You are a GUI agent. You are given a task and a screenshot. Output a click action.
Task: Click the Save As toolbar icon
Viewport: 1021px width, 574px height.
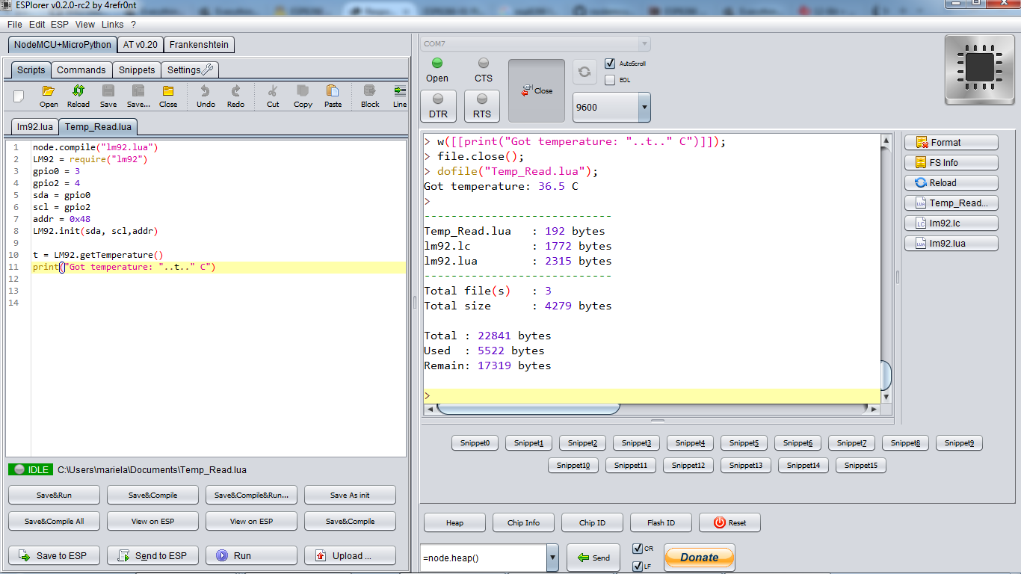[138, 96]
